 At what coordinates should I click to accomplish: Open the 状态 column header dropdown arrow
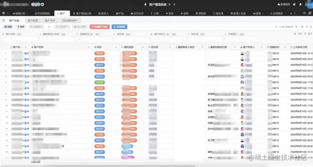116,47
